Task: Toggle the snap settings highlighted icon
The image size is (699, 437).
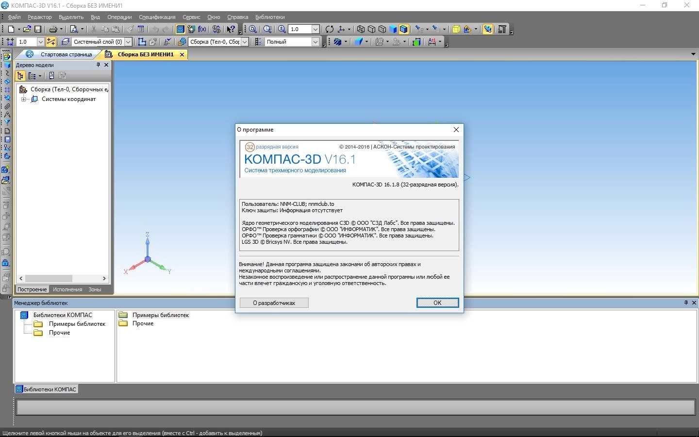Action: coord(50,42)
